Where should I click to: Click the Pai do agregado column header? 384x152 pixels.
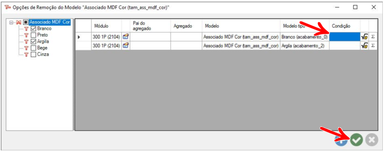pyautogui.click(x=151, y=26)
